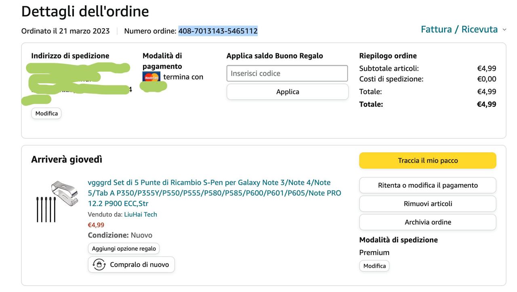The image size is (517, 292).
Task: Add gift option via Aggiungi opzione regalo
Action: tap(124, 248)
